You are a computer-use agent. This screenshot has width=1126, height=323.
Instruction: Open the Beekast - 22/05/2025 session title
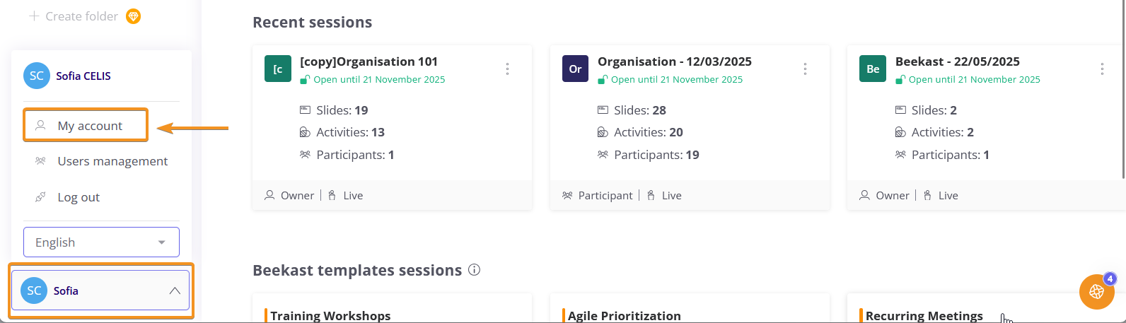tap(957, 61)
